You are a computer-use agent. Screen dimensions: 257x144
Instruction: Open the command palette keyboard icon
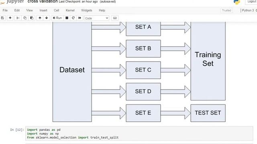coord(115,18)
